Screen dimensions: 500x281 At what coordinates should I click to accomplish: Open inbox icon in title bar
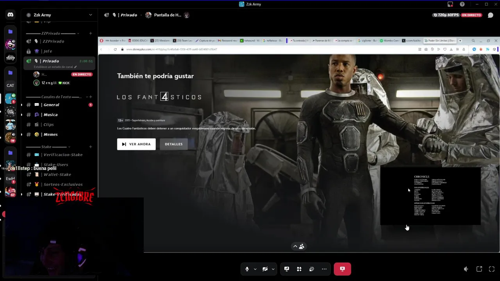(x=450, y=4)
